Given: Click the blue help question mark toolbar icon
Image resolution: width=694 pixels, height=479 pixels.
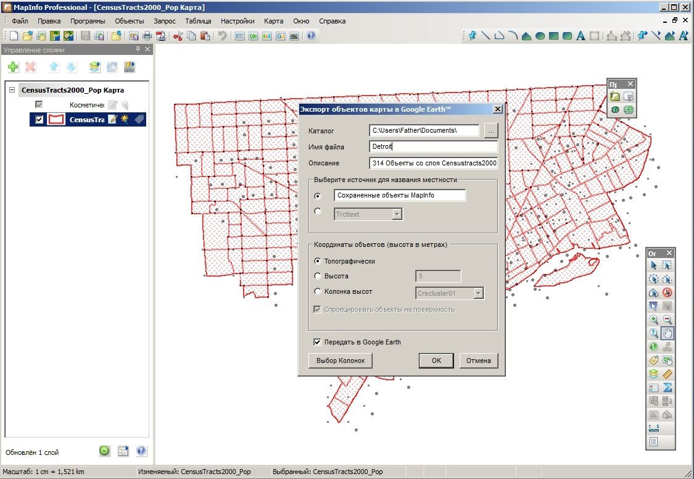Looking at the screenshot, I should point(311,36).
